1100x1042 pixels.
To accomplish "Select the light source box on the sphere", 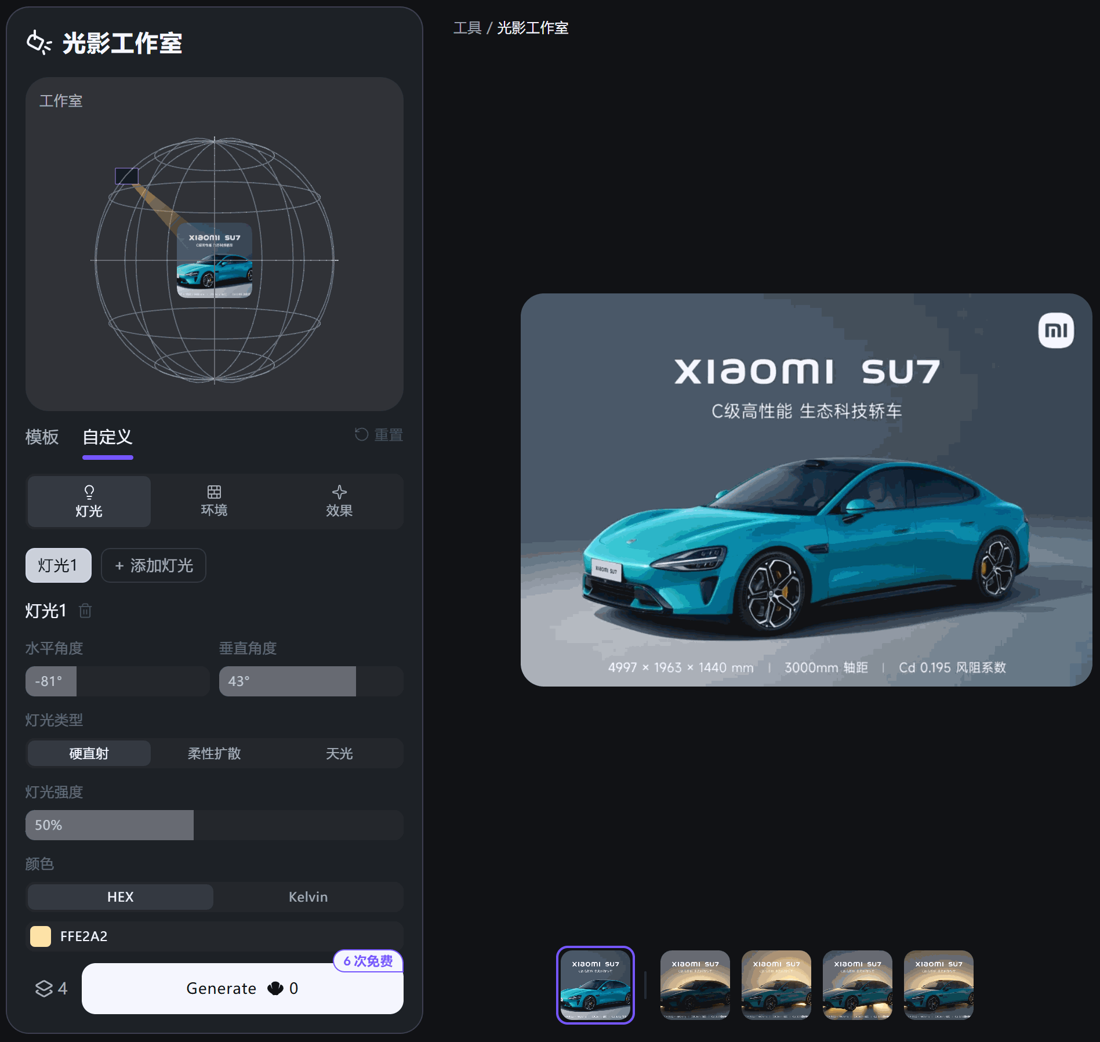I will point(126,176).
